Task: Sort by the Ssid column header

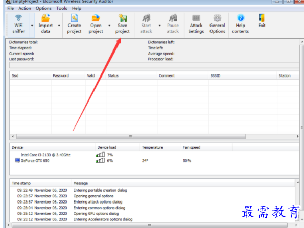Action: 31,75
